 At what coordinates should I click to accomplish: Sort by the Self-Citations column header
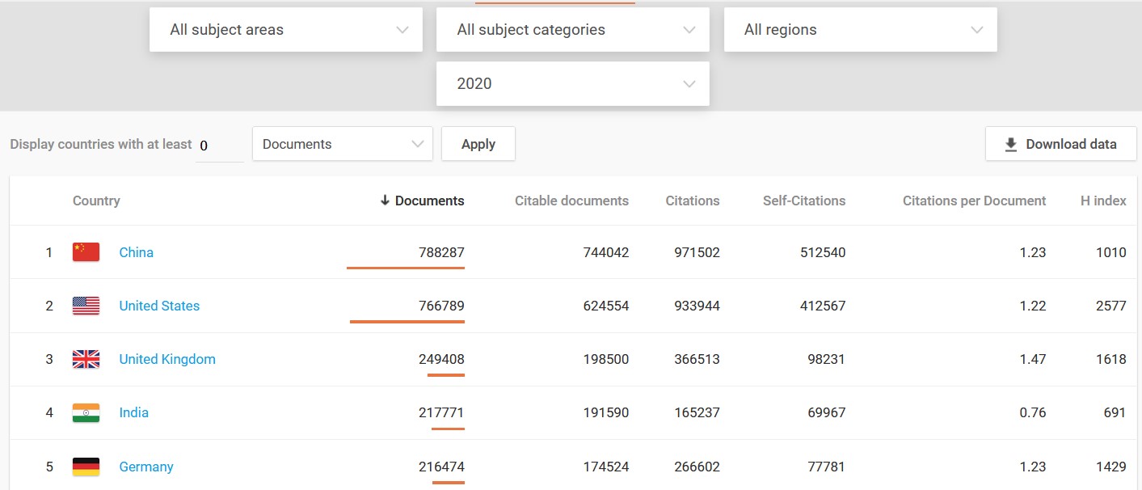(804, 201)
